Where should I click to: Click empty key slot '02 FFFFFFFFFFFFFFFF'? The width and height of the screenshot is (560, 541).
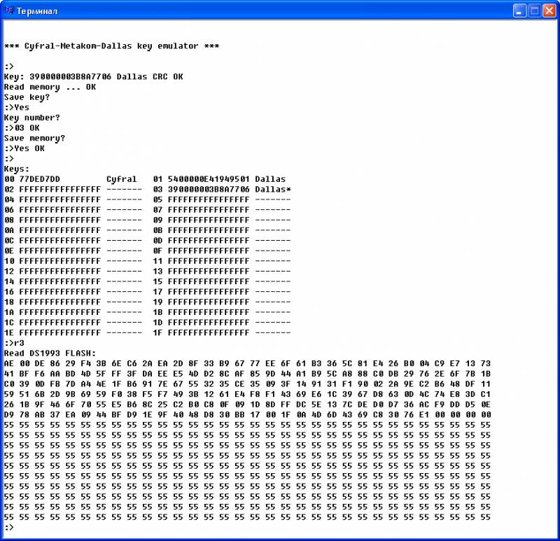(52, 189)
